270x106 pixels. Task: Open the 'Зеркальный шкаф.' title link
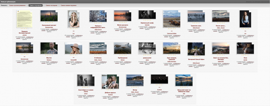pyautogui.click(x=147, y=23)
